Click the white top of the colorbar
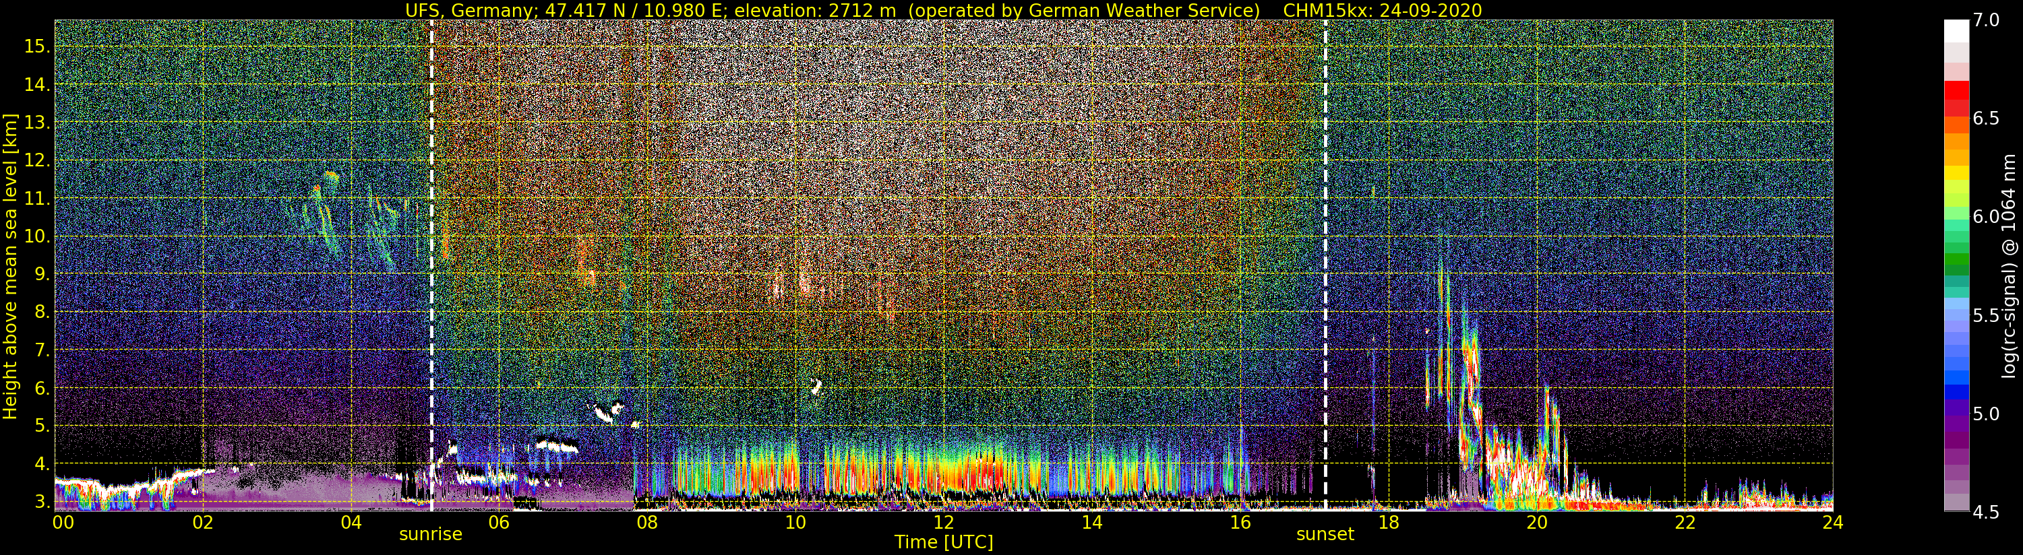 [1956, 30]
